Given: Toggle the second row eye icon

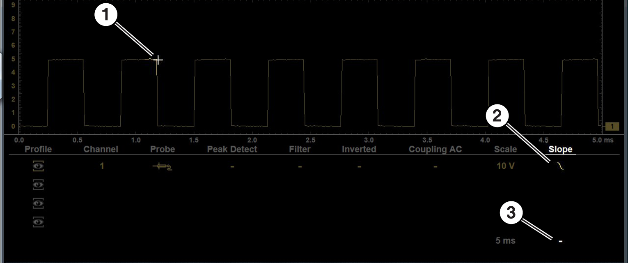Looking at the screenshot, I should (38, 185).
